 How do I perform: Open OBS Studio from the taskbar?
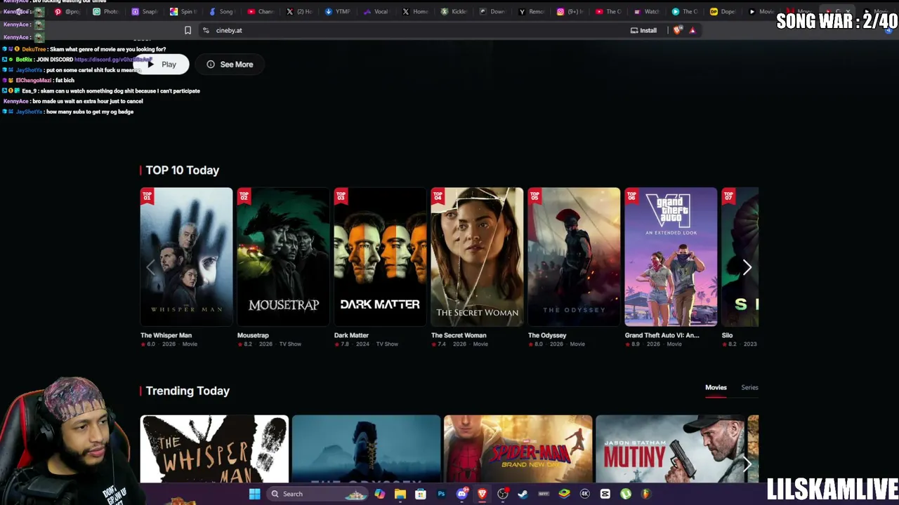click(503, 494)
